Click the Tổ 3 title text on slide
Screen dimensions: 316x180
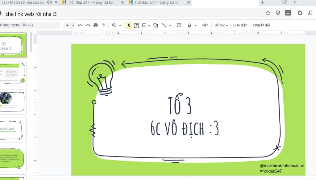pyautogui.click(x=180, y=104)
